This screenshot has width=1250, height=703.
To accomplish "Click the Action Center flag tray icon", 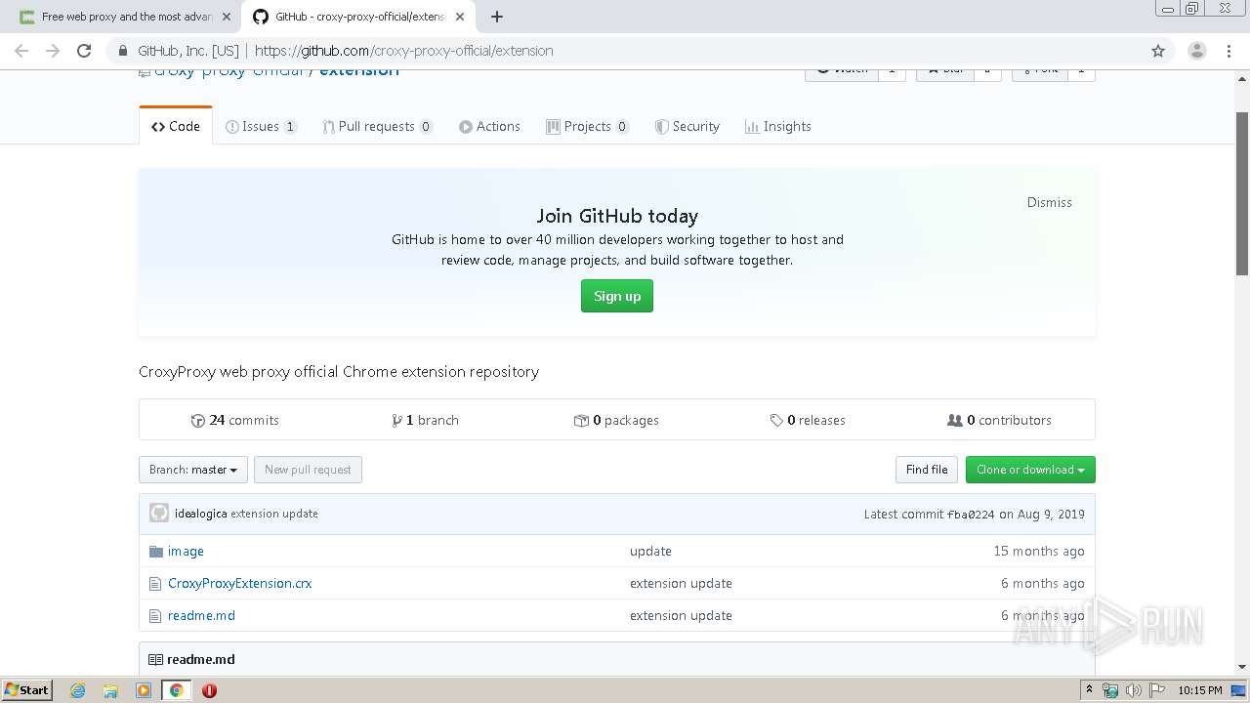I will pos(1155,690).
